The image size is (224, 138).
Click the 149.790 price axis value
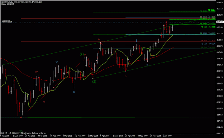point(220,46)
